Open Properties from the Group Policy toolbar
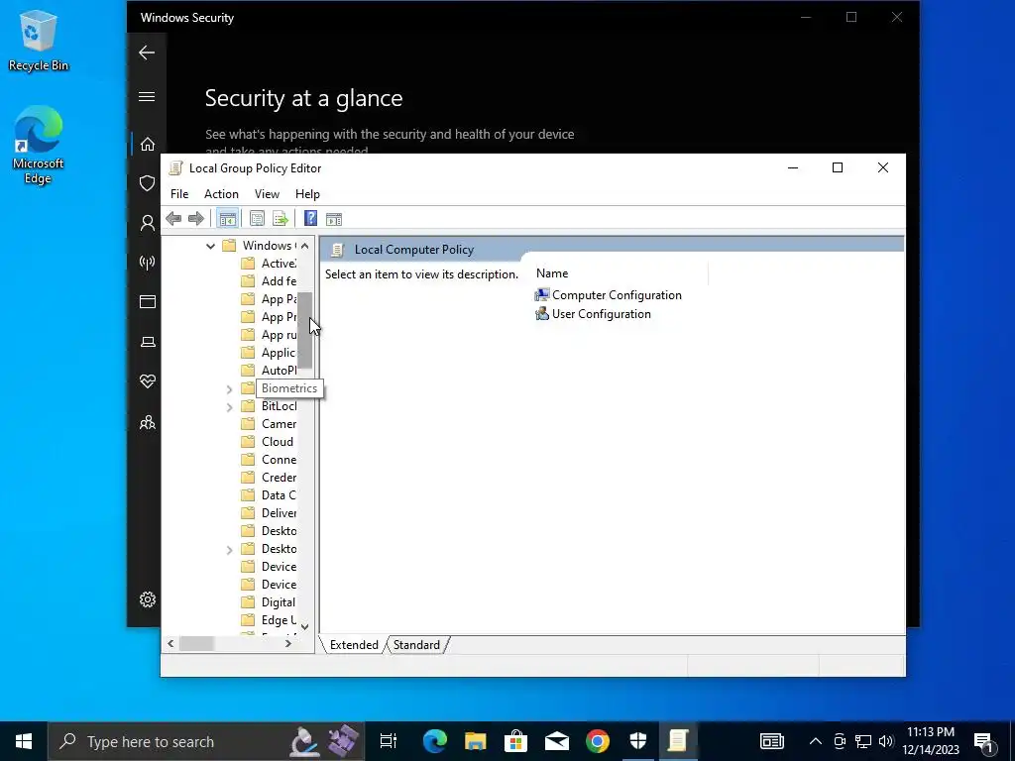Viewport: 1015px width, 761px height. coord(257,219)
